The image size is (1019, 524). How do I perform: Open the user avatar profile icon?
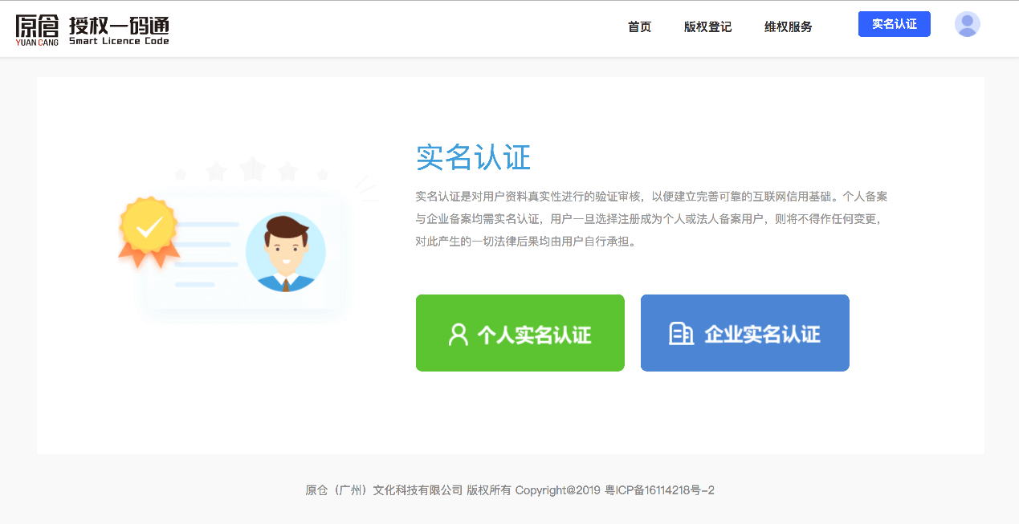967,24
